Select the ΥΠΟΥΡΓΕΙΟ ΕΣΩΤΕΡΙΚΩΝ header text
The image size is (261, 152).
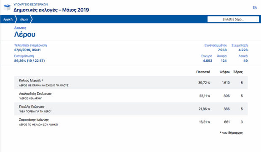tap(31, 5)
